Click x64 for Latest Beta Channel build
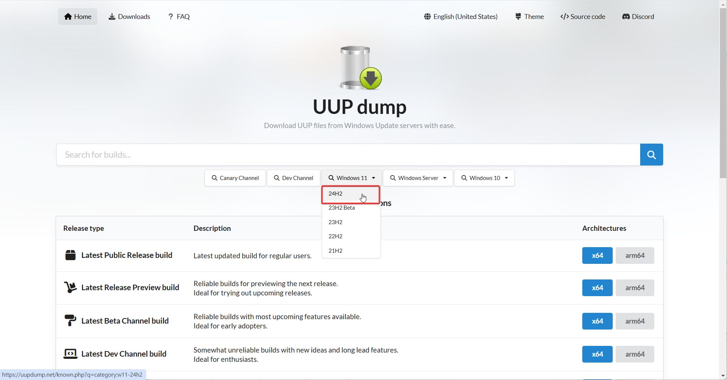Viewport: 727px width, 380px height. 597,321
